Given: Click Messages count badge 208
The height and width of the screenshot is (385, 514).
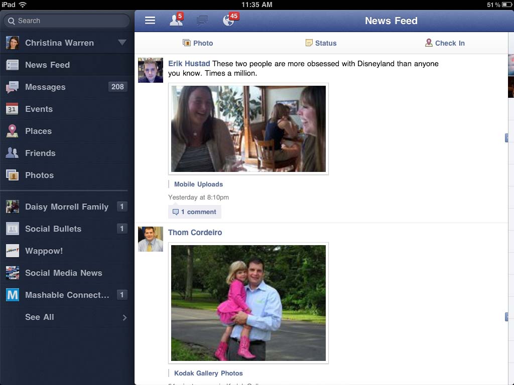Looking at the screenshot, I should 117,87.
